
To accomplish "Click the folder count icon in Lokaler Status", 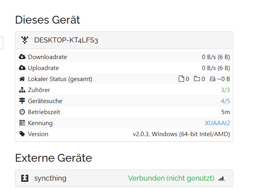I will 197,79.
